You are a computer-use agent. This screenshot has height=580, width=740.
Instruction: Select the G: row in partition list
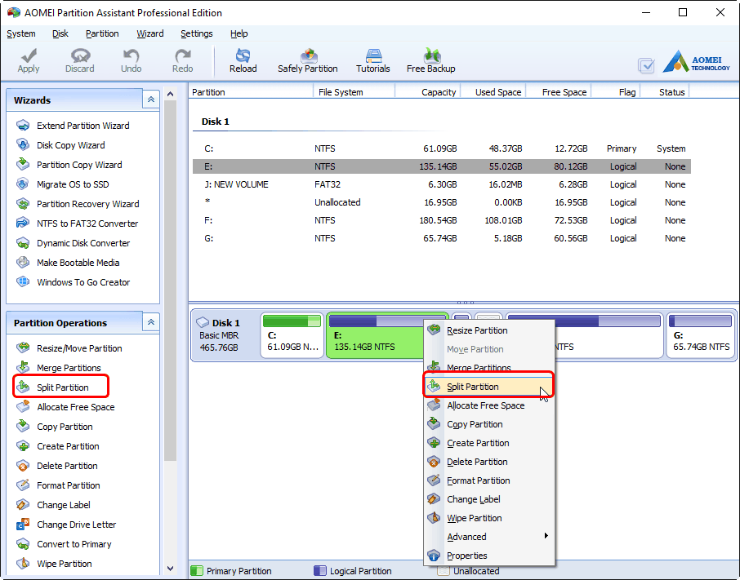(x=442, y=238)
